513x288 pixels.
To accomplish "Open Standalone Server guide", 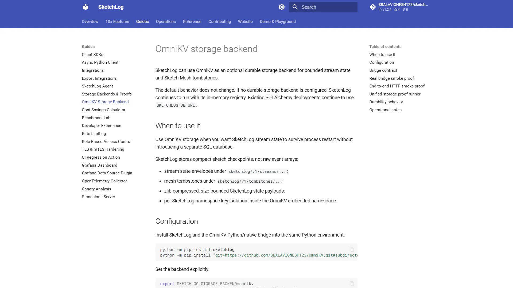I will point(99,197).
